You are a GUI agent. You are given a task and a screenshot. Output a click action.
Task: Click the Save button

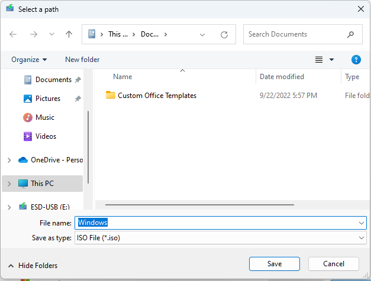tap(274, 264)
